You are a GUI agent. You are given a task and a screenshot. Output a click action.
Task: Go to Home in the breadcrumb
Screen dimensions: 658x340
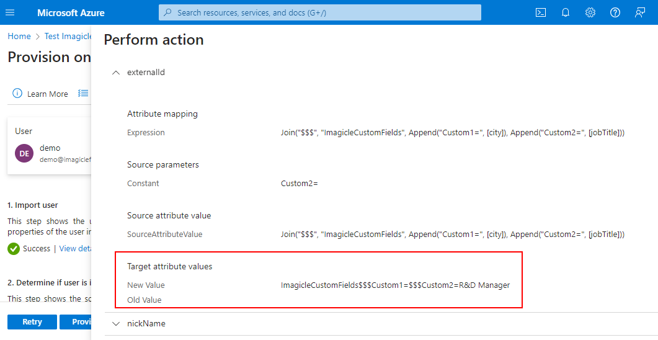coord(19,36)
